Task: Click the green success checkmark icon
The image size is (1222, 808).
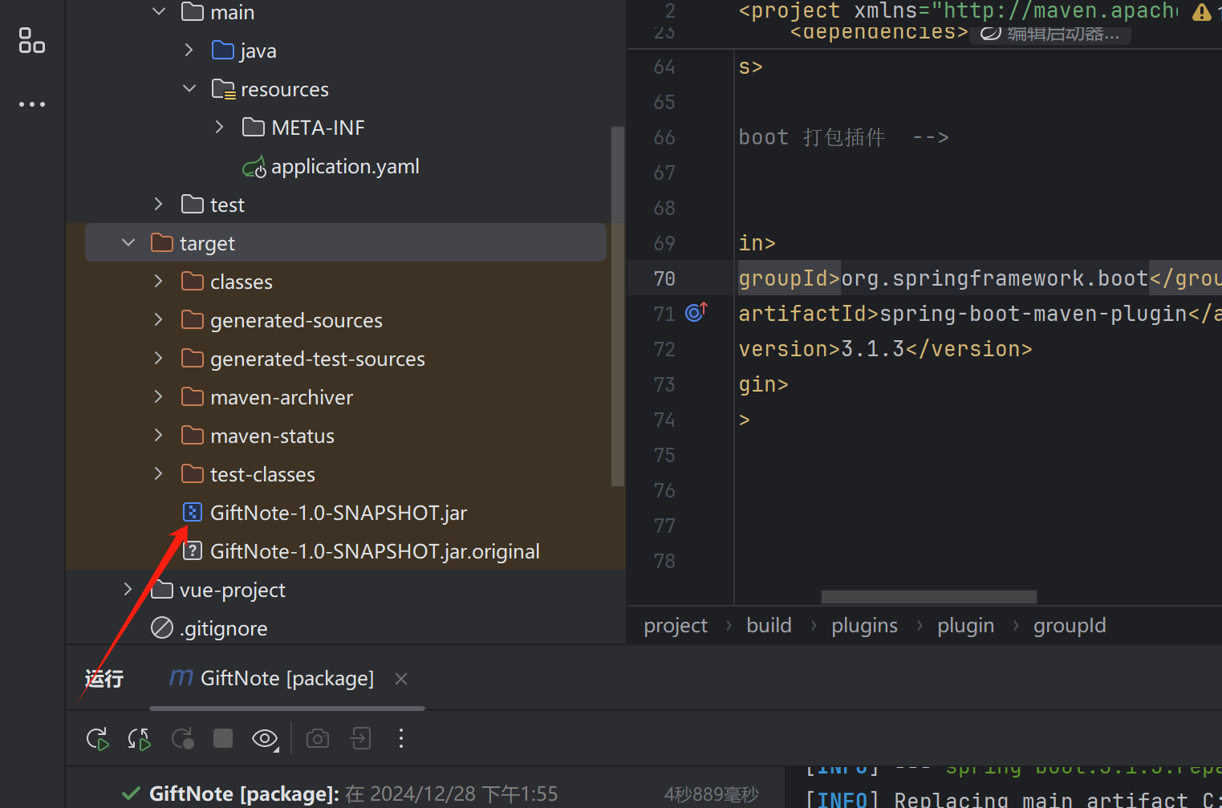Action: [x=131, y=794]
